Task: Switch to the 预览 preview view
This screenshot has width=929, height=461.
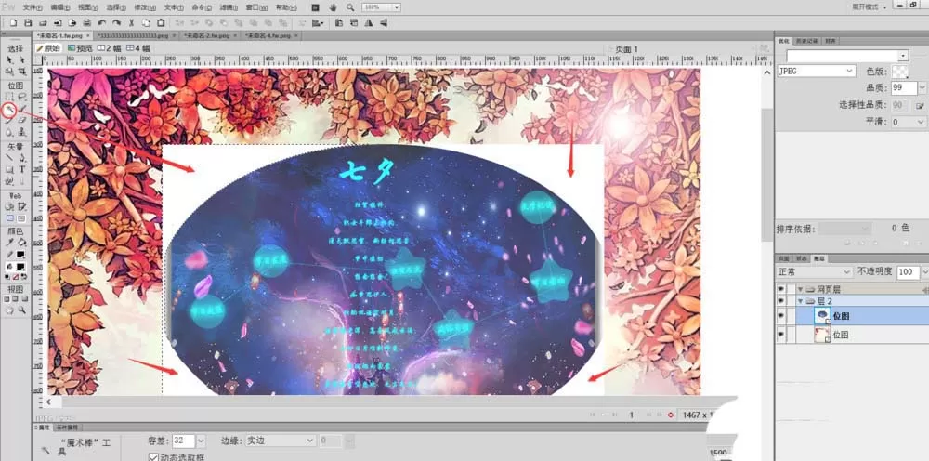Action: click(80, 48)
